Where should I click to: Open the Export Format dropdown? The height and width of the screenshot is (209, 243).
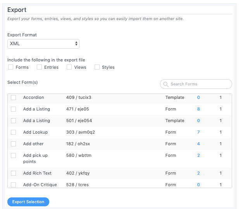click(x=43, y=44)
